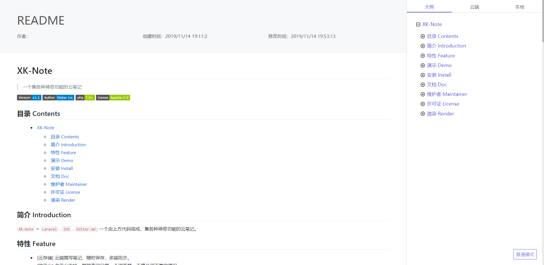Click the circle icon beside 简介 Introduction in outline
This screenshot has width=544, height=265.
(x=423, y=46)
